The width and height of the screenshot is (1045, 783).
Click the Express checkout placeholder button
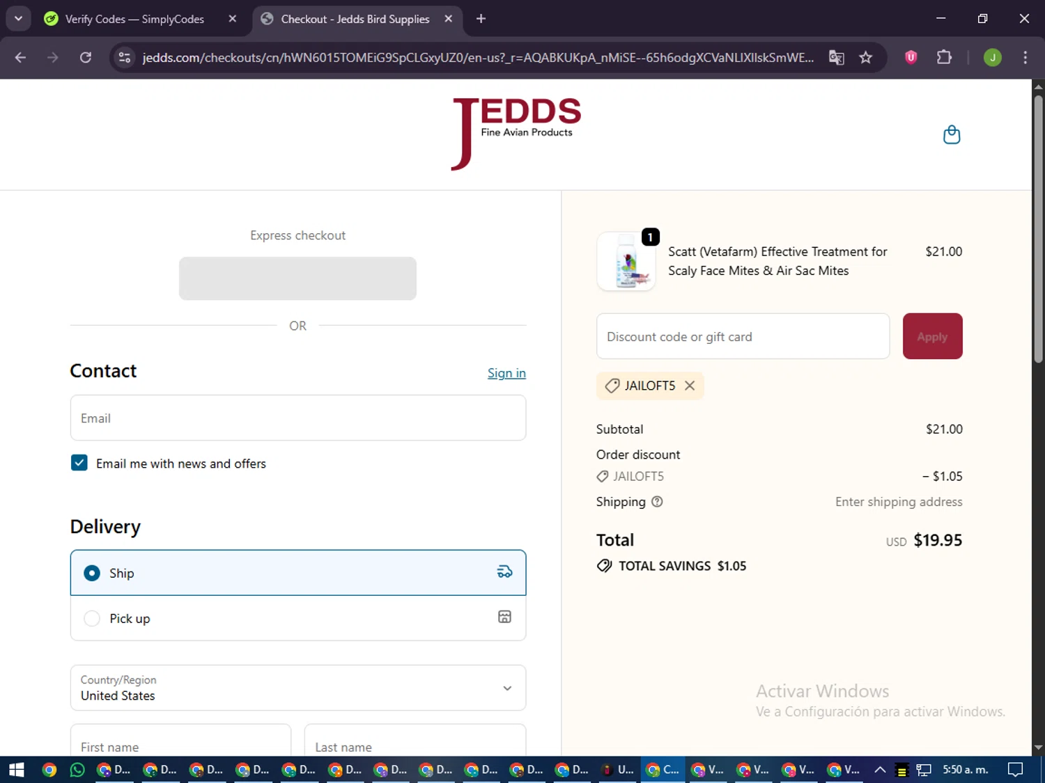pyautogui.click(x=297, y=278)
